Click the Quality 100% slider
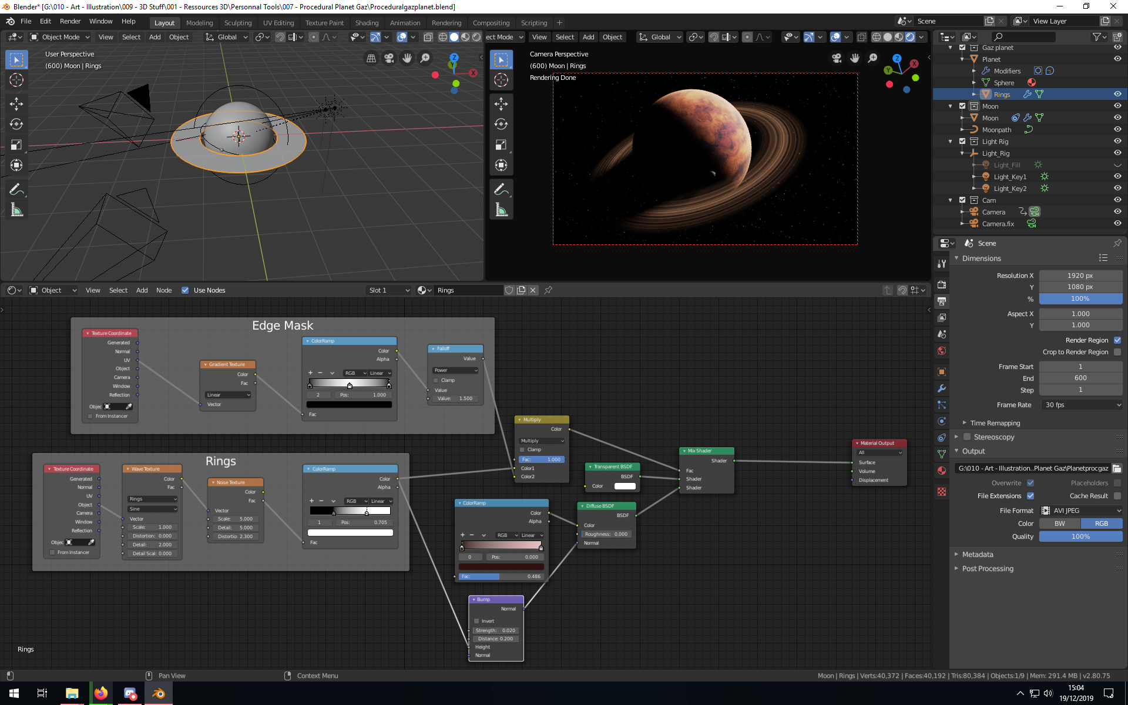The height and width of the screenshot is (705, 1128). [x=1080, y=536]
